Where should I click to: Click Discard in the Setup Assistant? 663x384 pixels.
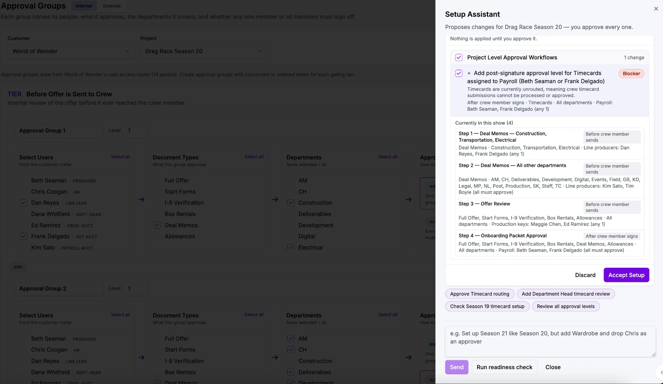tap(585, 275)
